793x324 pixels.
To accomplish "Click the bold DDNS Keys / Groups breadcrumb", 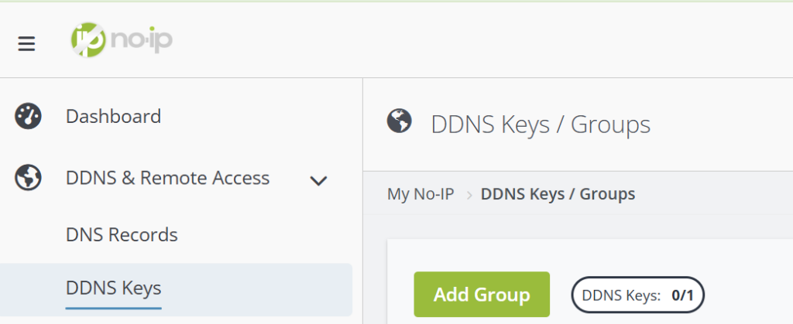I will 558,194.
